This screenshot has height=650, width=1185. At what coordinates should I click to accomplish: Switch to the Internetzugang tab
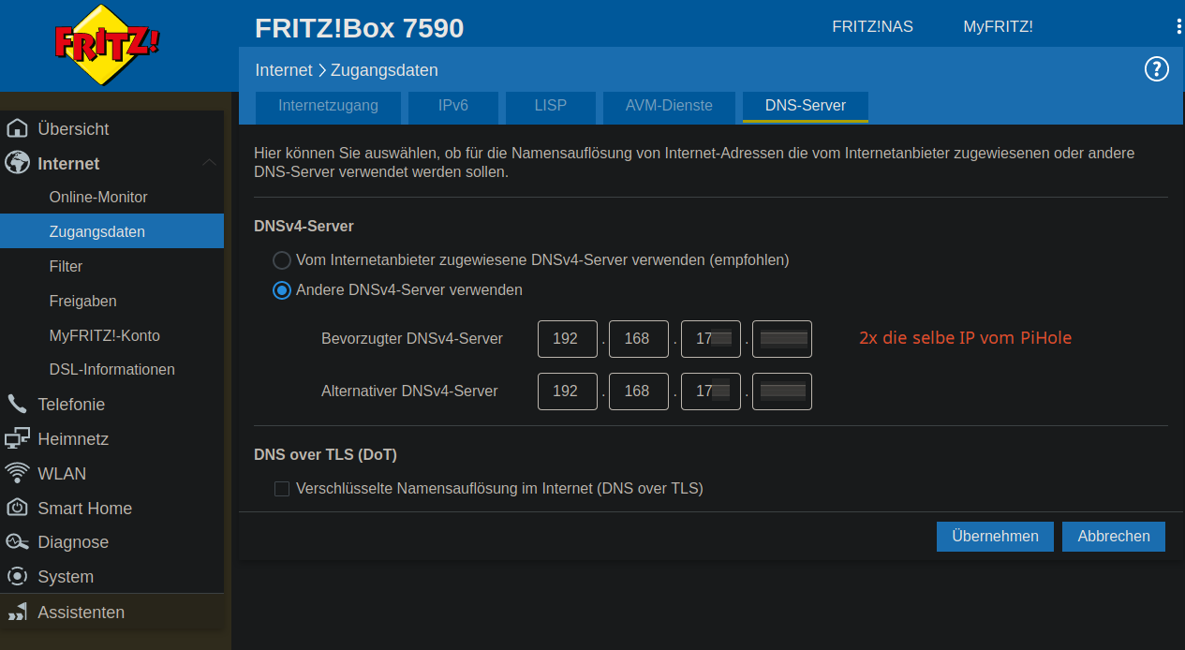pos(328,107)
